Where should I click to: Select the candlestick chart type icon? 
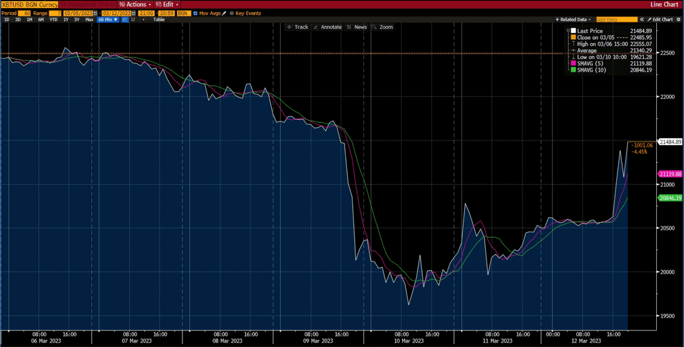[133, 20]
